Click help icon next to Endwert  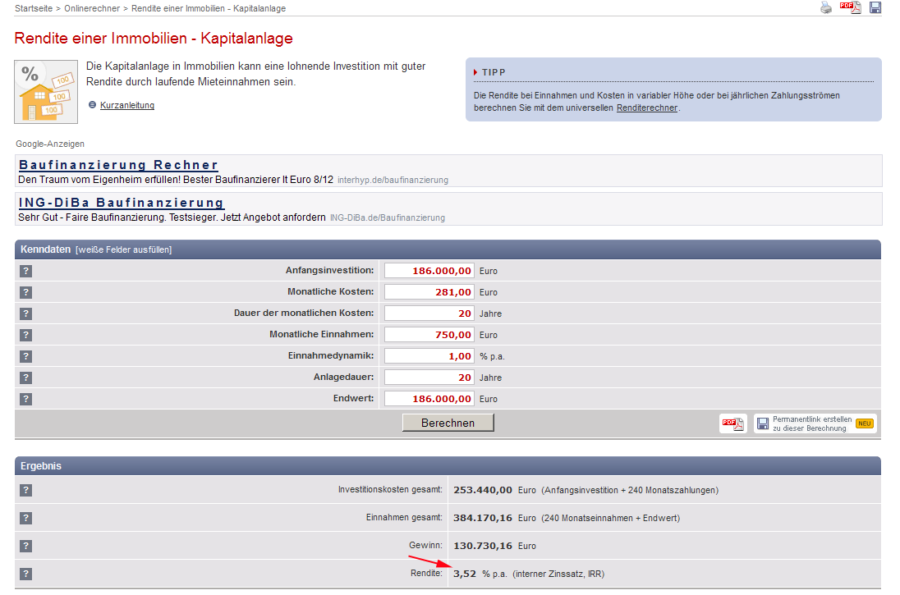(x=25, y=399)
